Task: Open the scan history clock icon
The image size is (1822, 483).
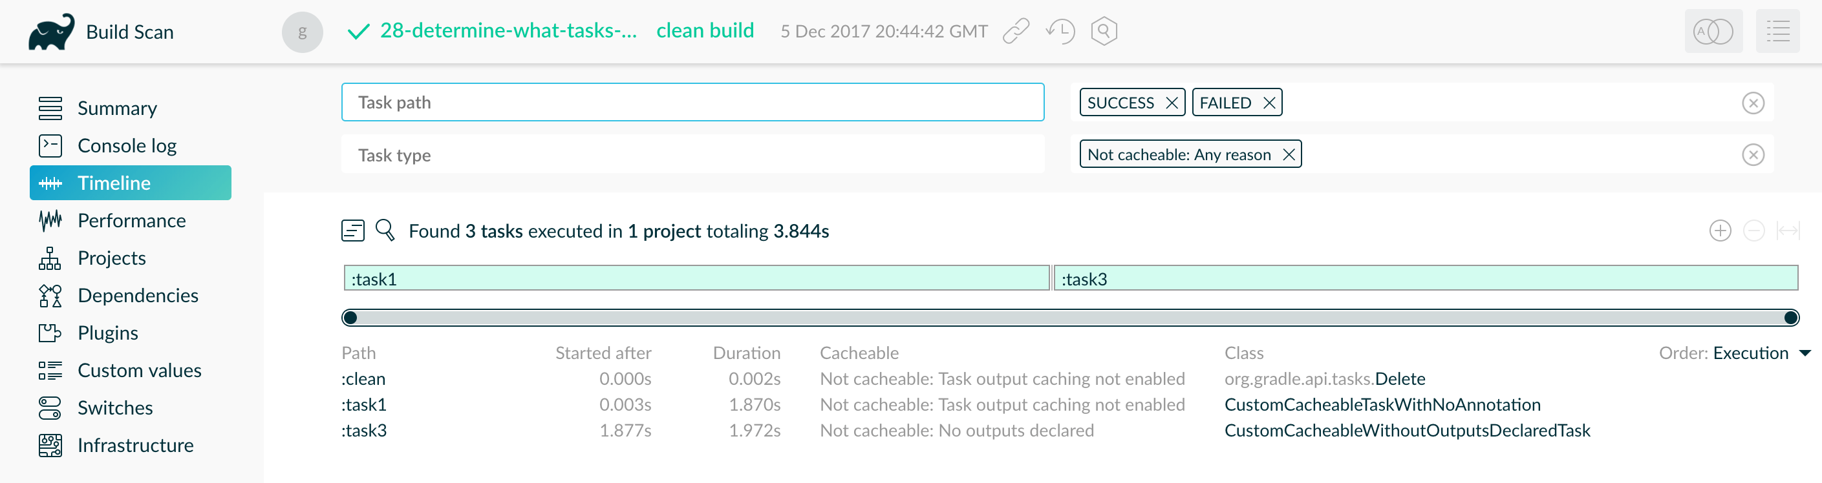Action: point(1060,31)
